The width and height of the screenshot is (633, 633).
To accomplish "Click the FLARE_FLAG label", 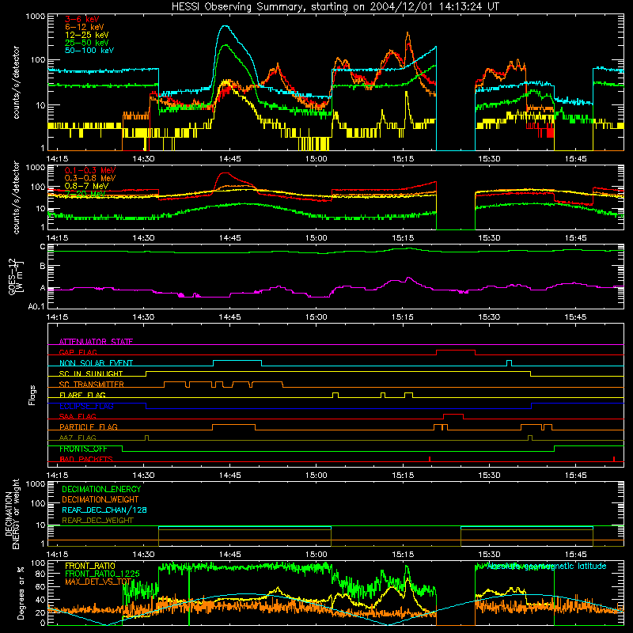I will click(x=82, y=395).
